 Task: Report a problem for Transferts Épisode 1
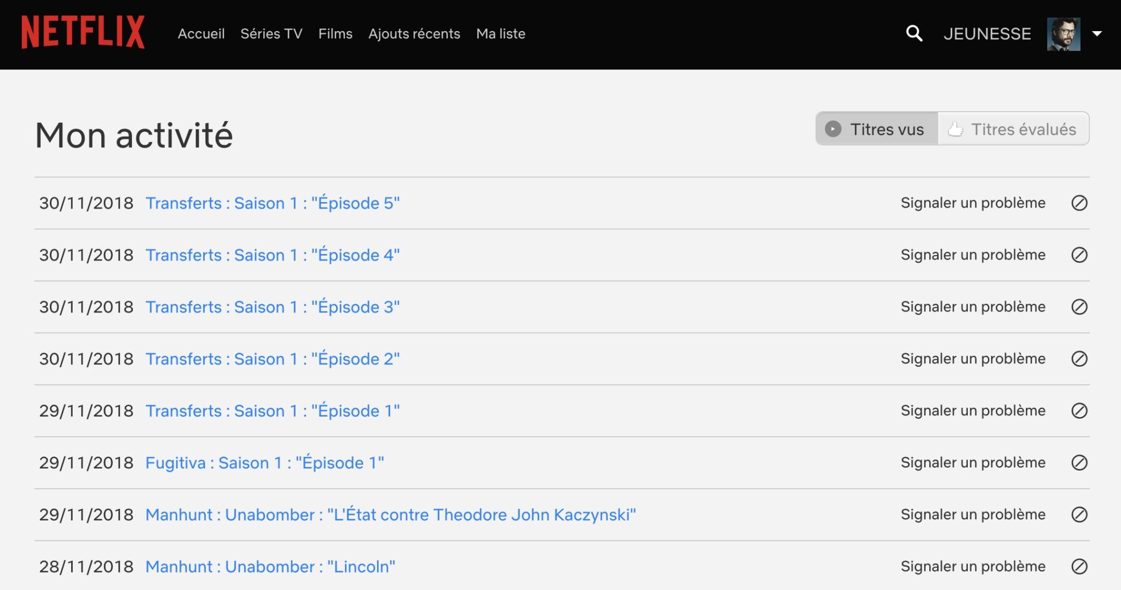[x=973, y=411]
